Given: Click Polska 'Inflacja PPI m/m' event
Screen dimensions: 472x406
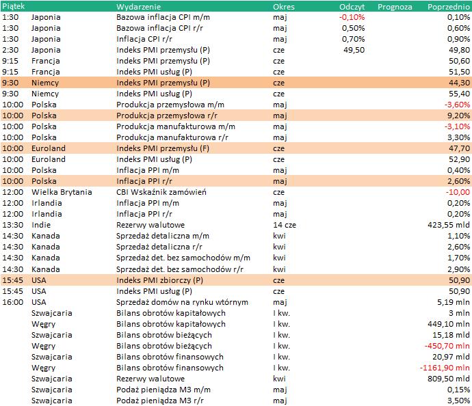Looking at the screenshot, I should pos(148,170).
